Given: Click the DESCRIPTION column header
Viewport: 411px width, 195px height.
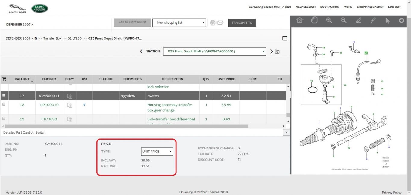Looking at the screenshot, I should (173, 79).
